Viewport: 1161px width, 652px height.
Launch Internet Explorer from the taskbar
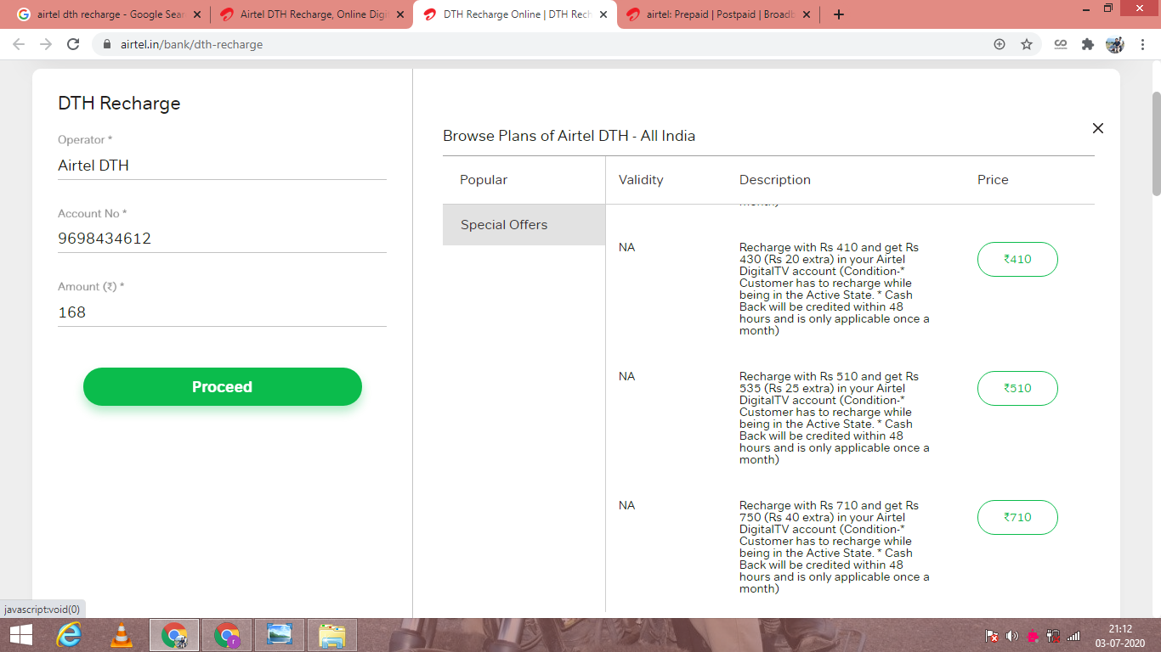tap(70, 635)
